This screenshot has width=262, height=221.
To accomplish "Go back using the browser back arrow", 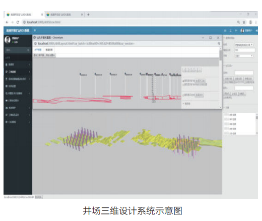I will point(7,22).
